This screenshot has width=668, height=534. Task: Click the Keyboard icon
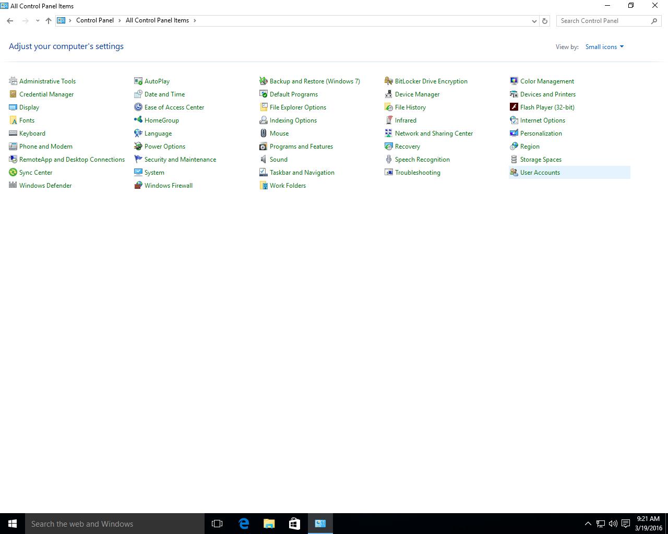pos(13,133)
